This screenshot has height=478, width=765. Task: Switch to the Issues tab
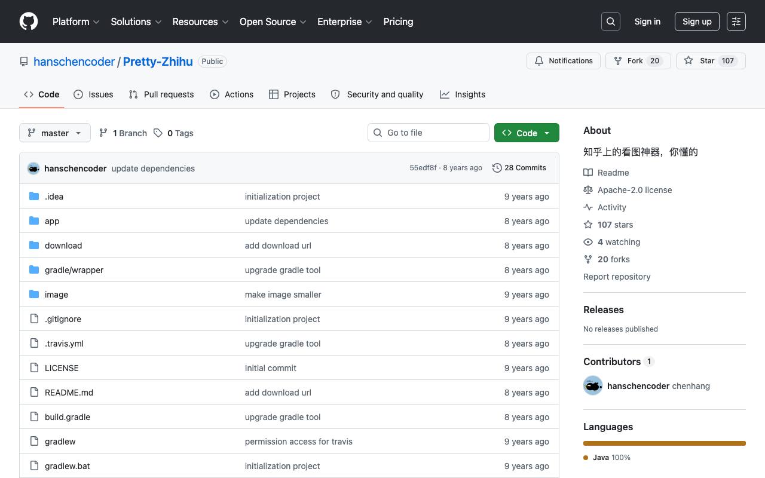93,94
